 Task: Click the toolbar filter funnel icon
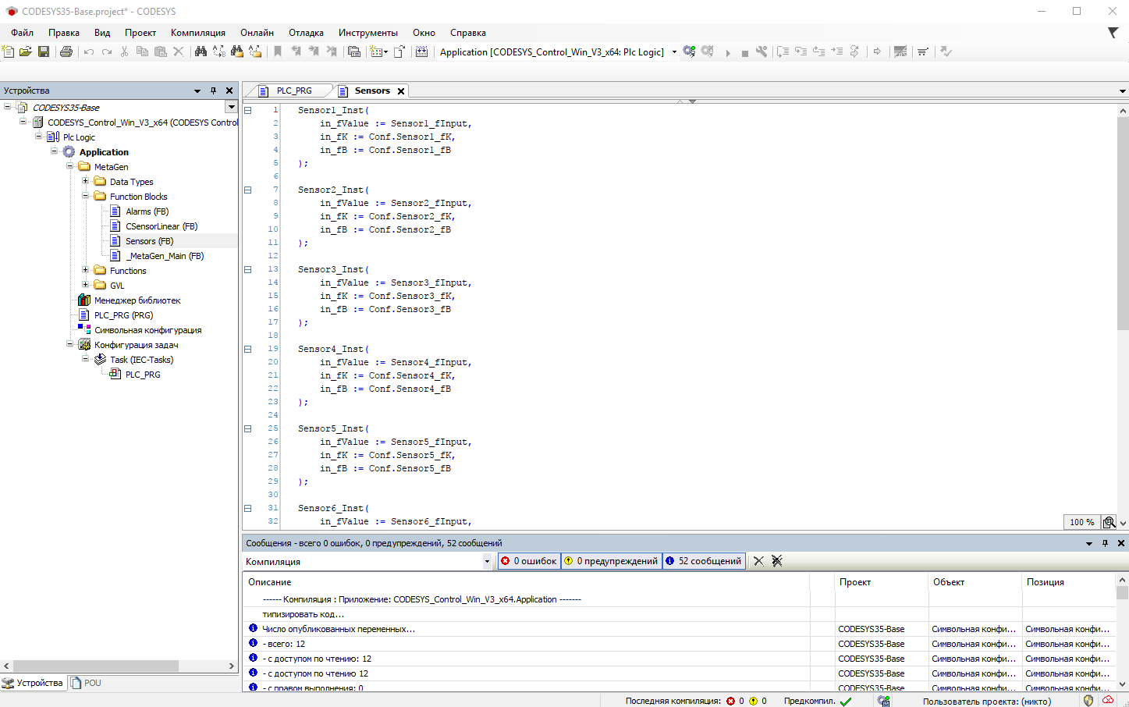click(1113, 32)
